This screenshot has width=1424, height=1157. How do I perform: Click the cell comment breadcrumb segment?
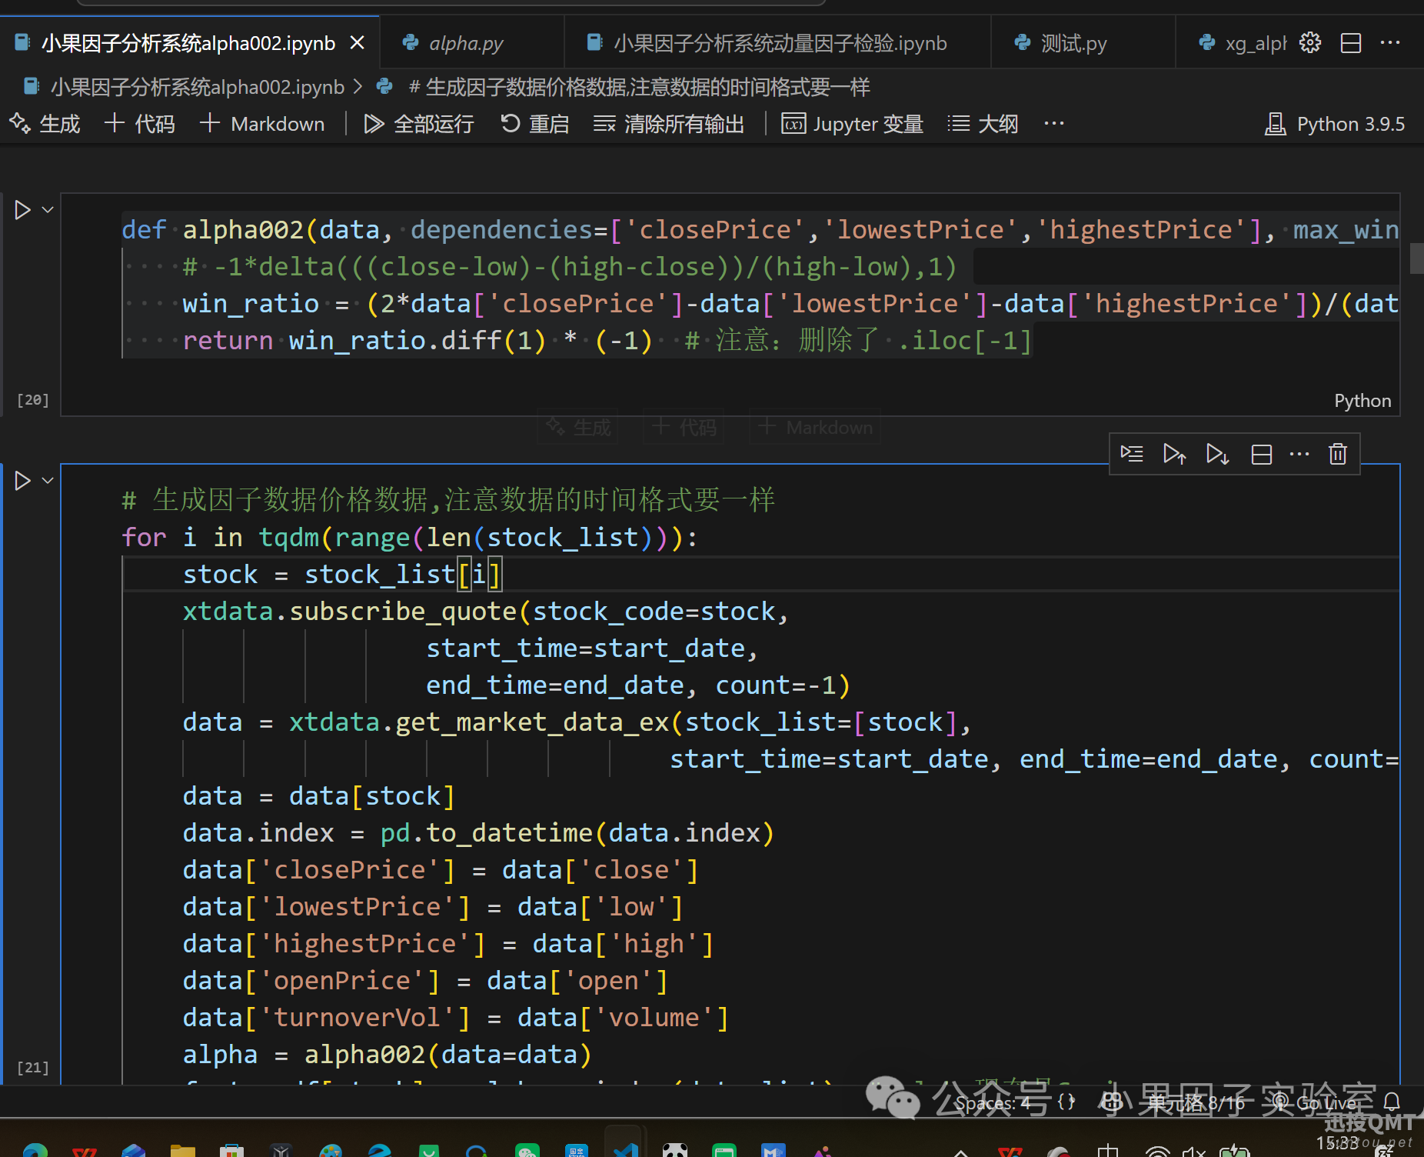[639, 87]
